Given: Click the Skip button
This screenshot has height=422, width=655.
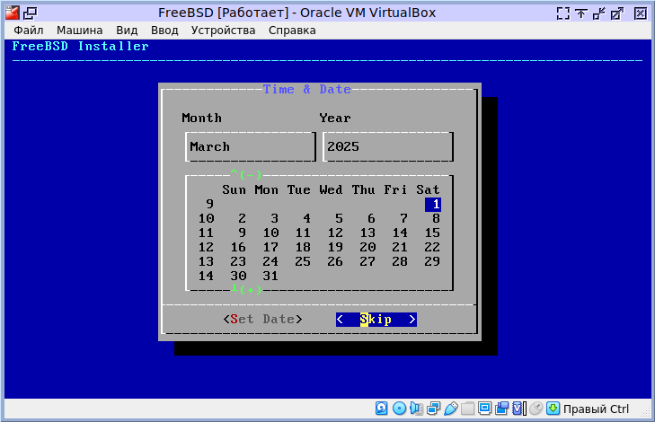Looking at the screenshot, I should (x=376, y=320).
